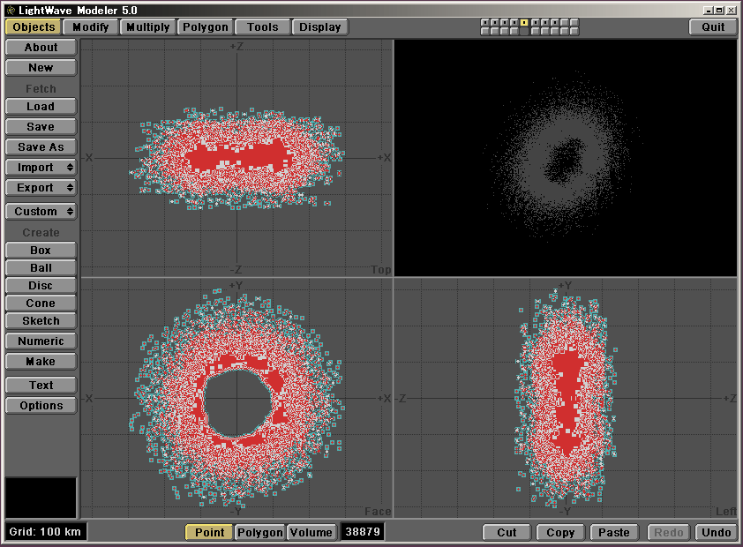Screen dimensions: 743x547
Task: Open the Multiply menu tab
Action: 147,26
